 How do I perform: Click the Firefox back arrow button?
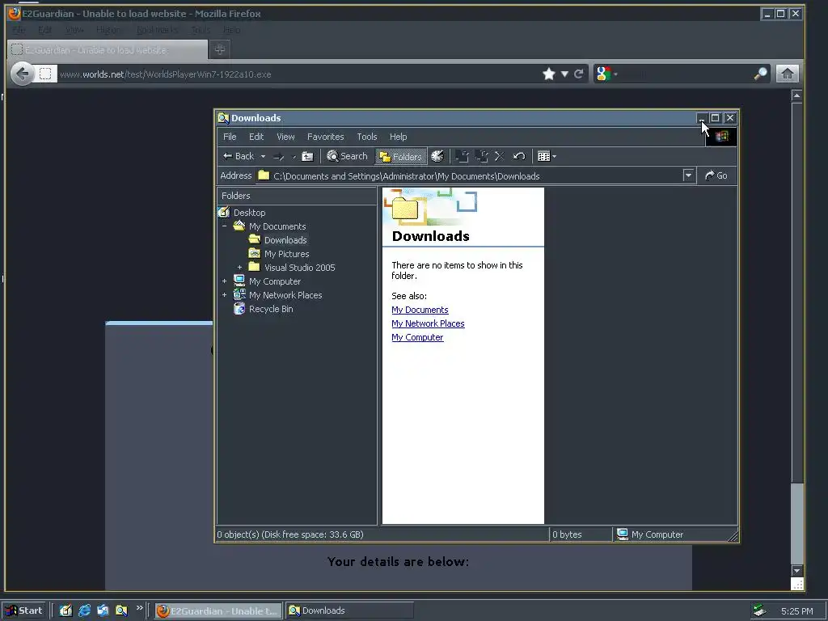22,74
